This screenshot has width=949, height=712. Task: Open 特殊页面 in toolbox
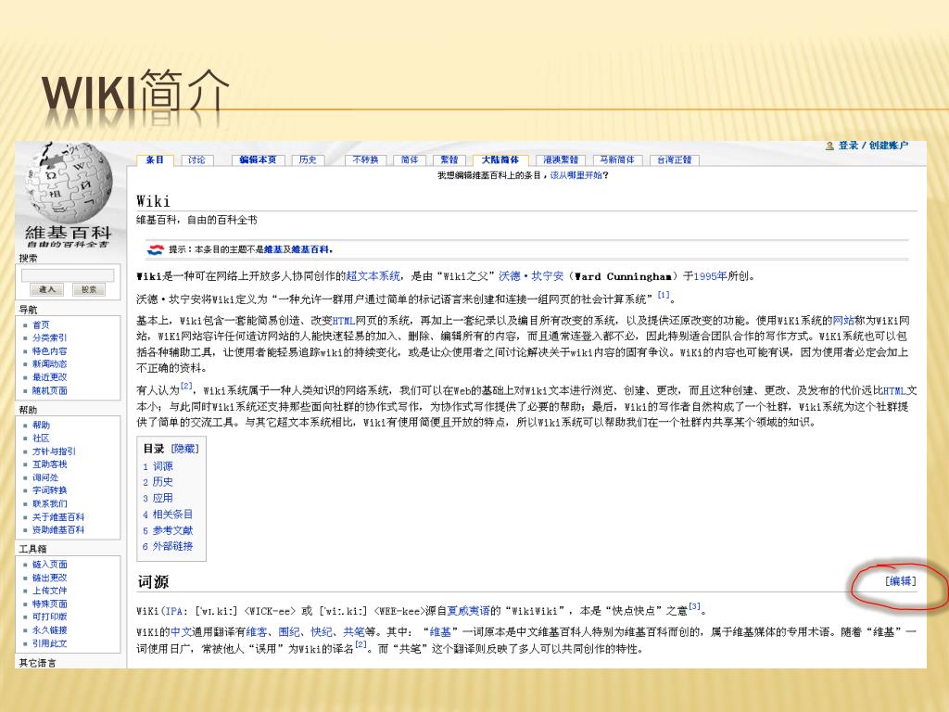click(x=50, y=604)
